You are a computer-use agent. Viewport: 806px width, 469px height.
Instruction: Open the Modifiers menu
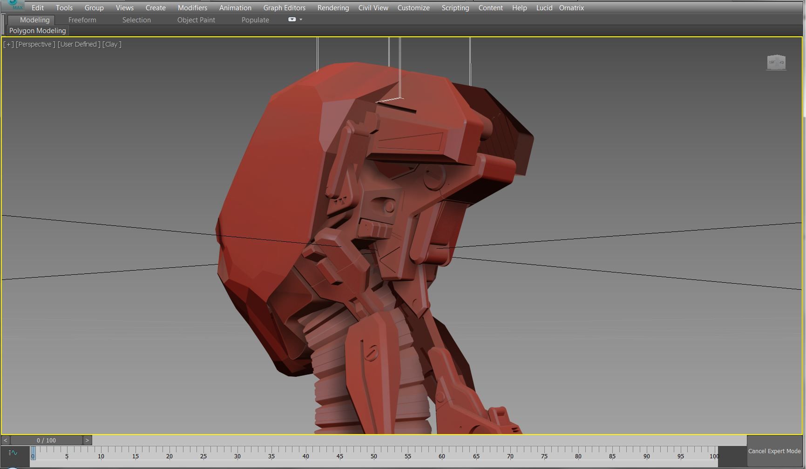pos(192,8)
